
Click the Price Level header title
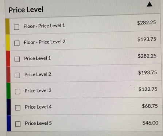(26, 9)
